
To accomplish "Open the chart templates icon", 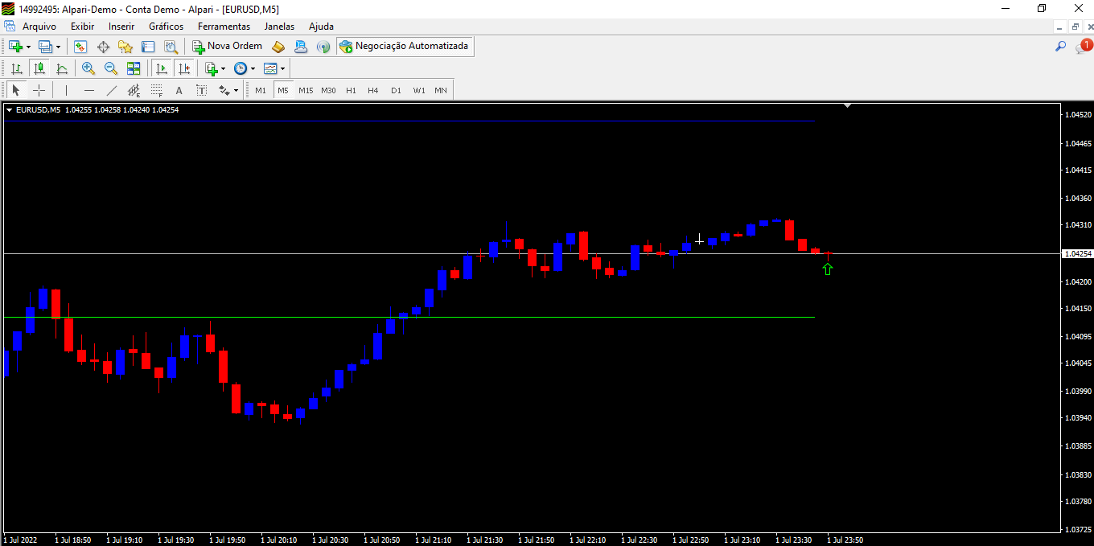I will 270,68.
